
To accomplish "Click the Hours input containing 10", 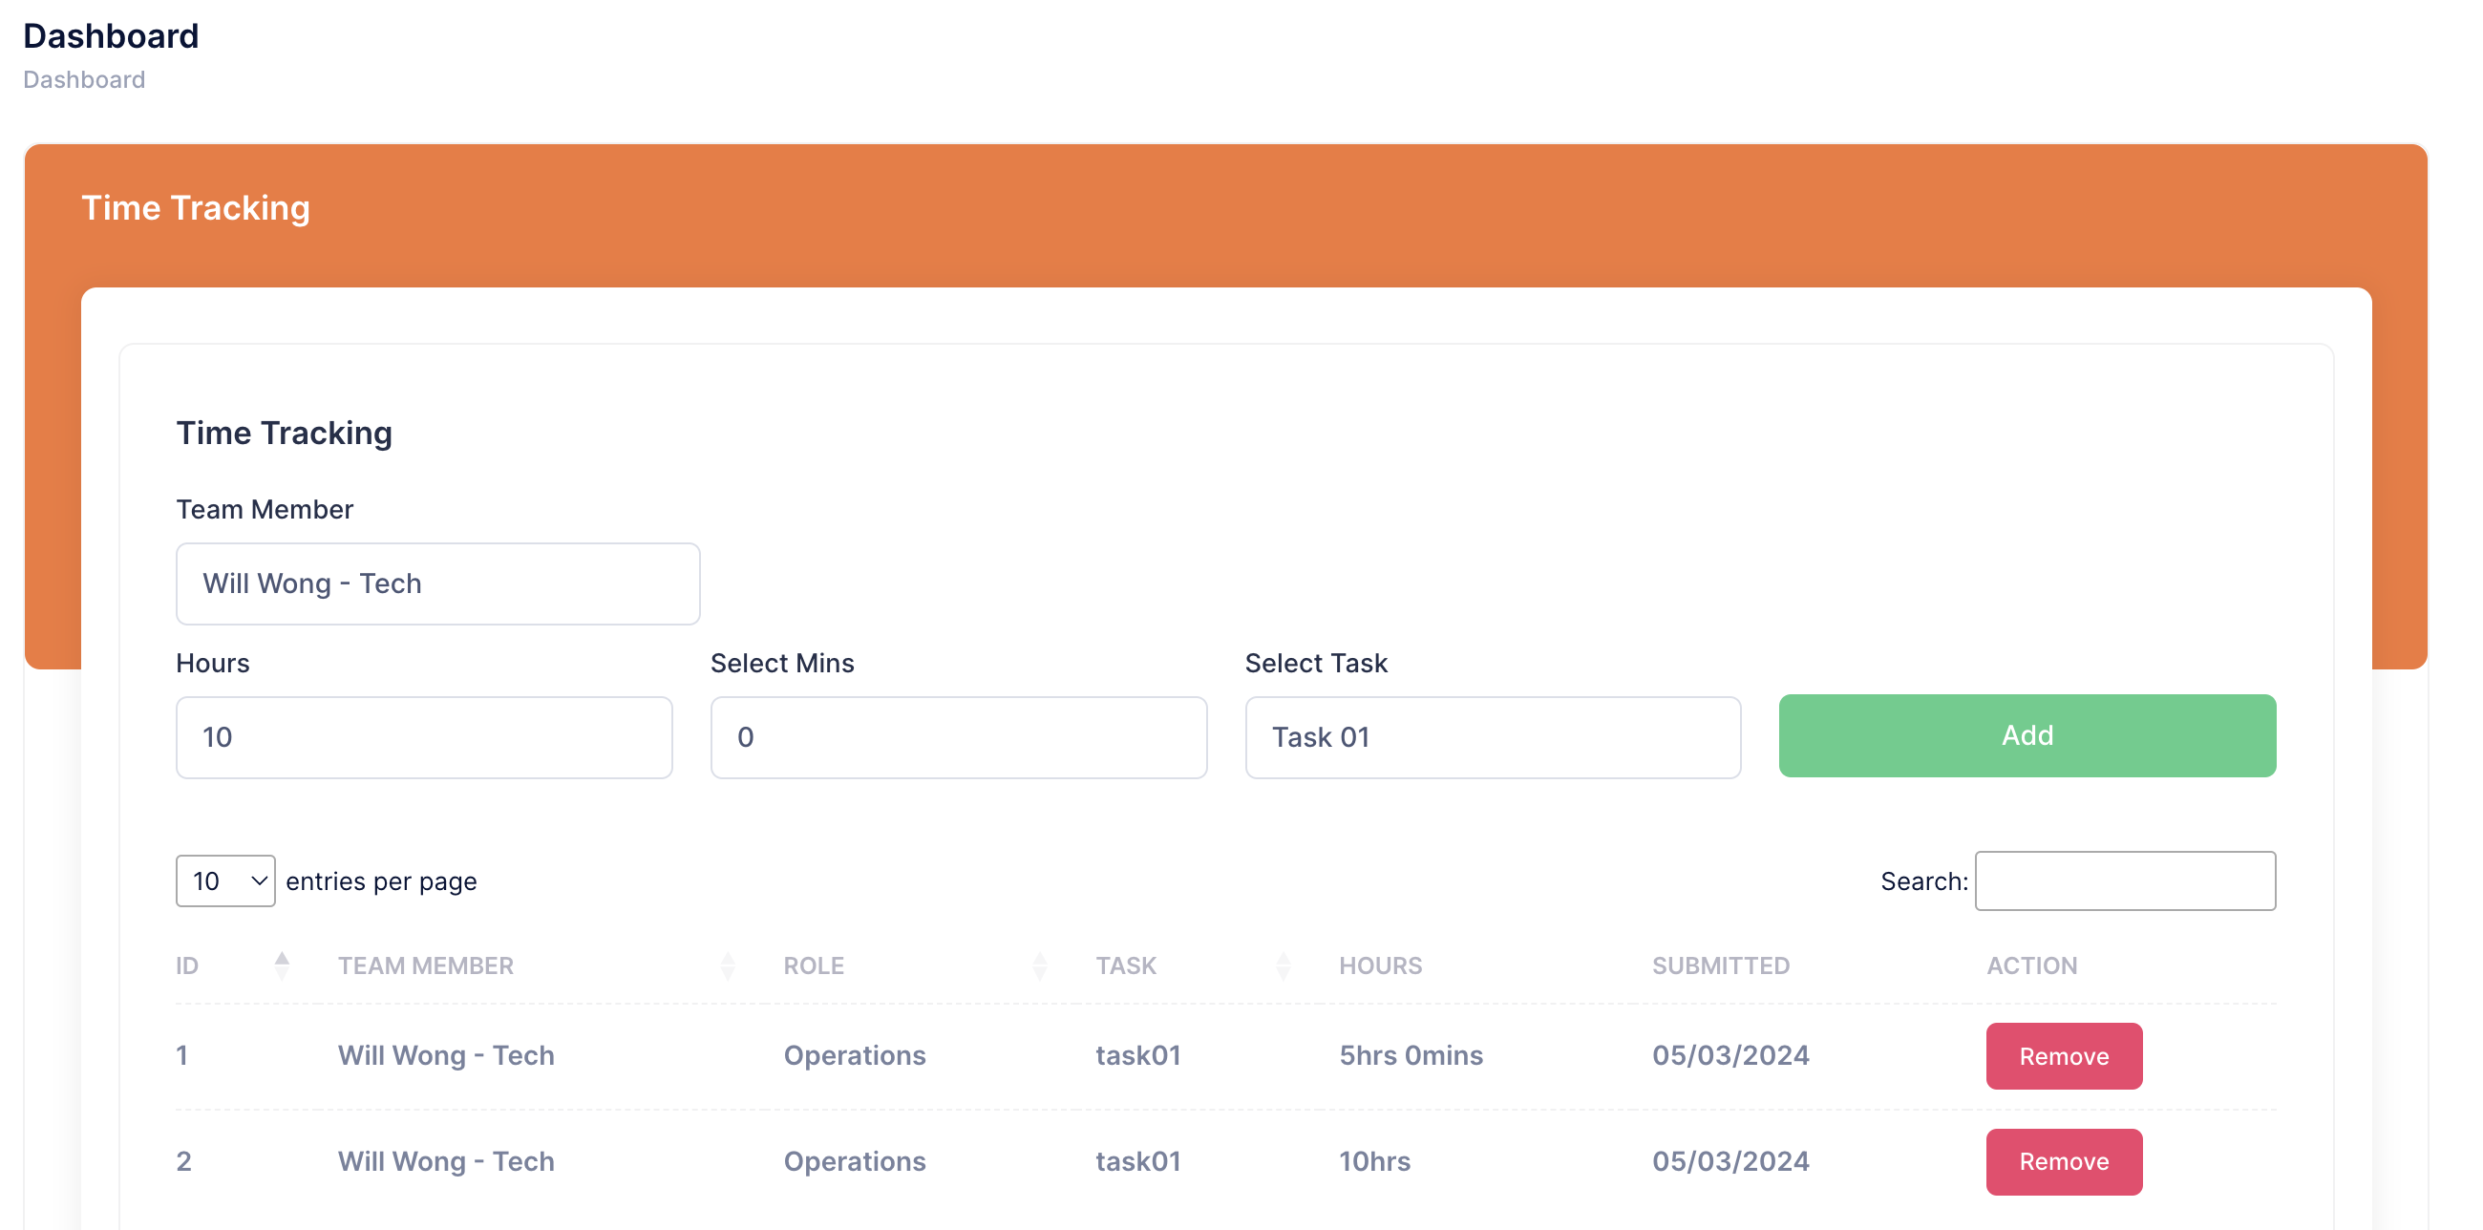I will click(423, 736).
